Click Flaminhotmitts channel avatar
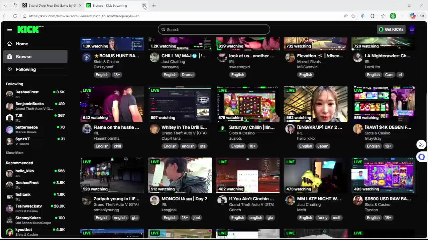Image resolution: width=428 pixels, height=240 pixels. pyautogui.click(x=86, y=129)
